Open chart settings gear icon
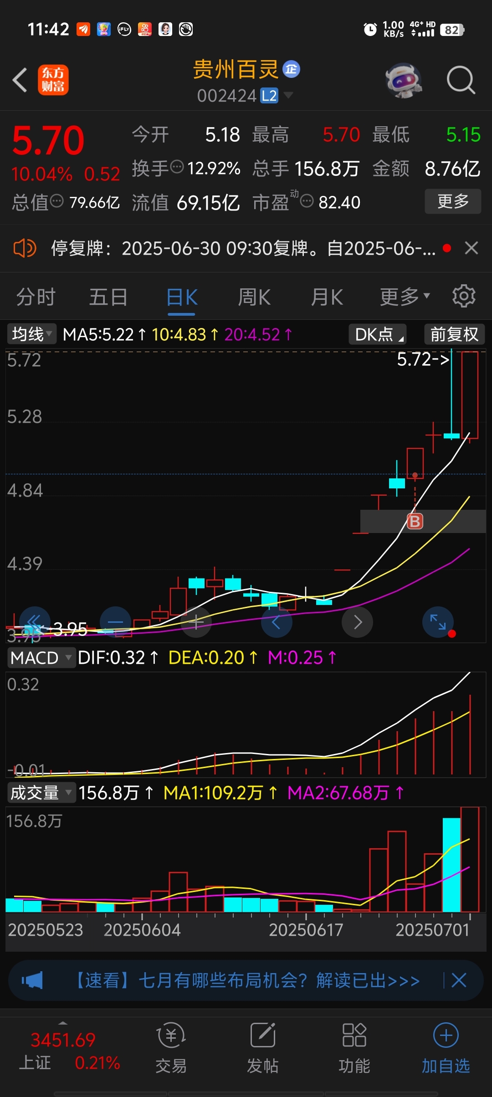 (464, 296)
